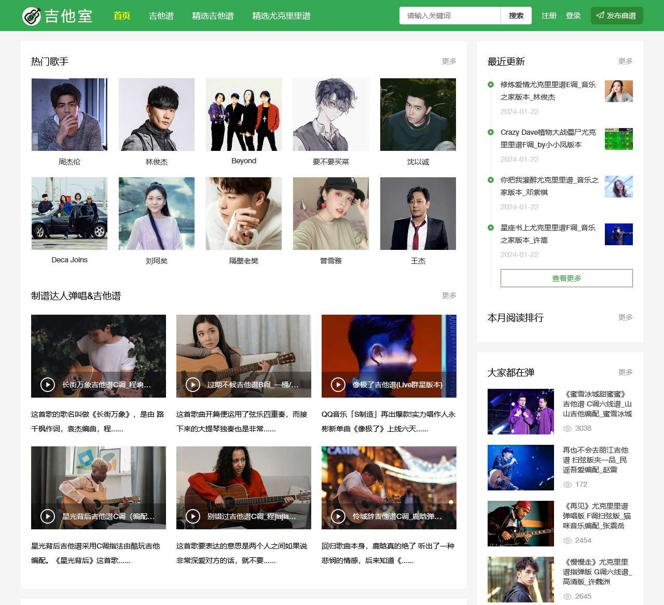The width and height of the screenshot is (664, 605).
Task: Click 更多 next to 热门歌手
Action: 449,61
